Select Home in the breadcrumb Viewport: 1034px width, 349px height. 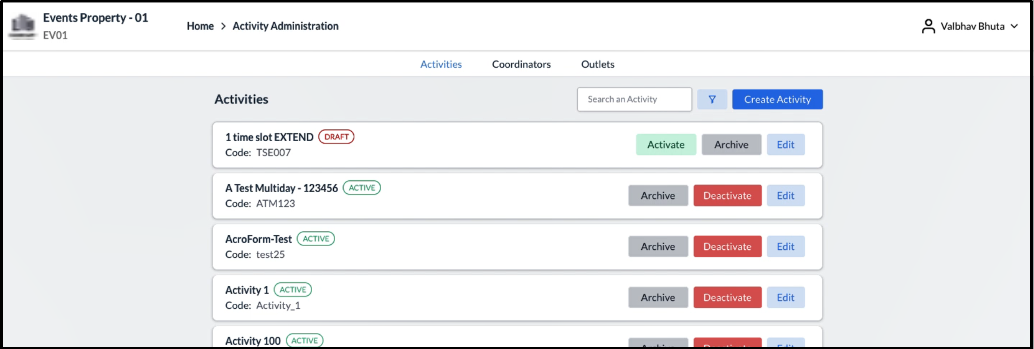click(200, 25)
